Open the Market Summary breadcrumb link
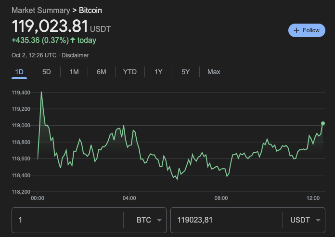The image size is (335, 237). (x=41, y=10)
